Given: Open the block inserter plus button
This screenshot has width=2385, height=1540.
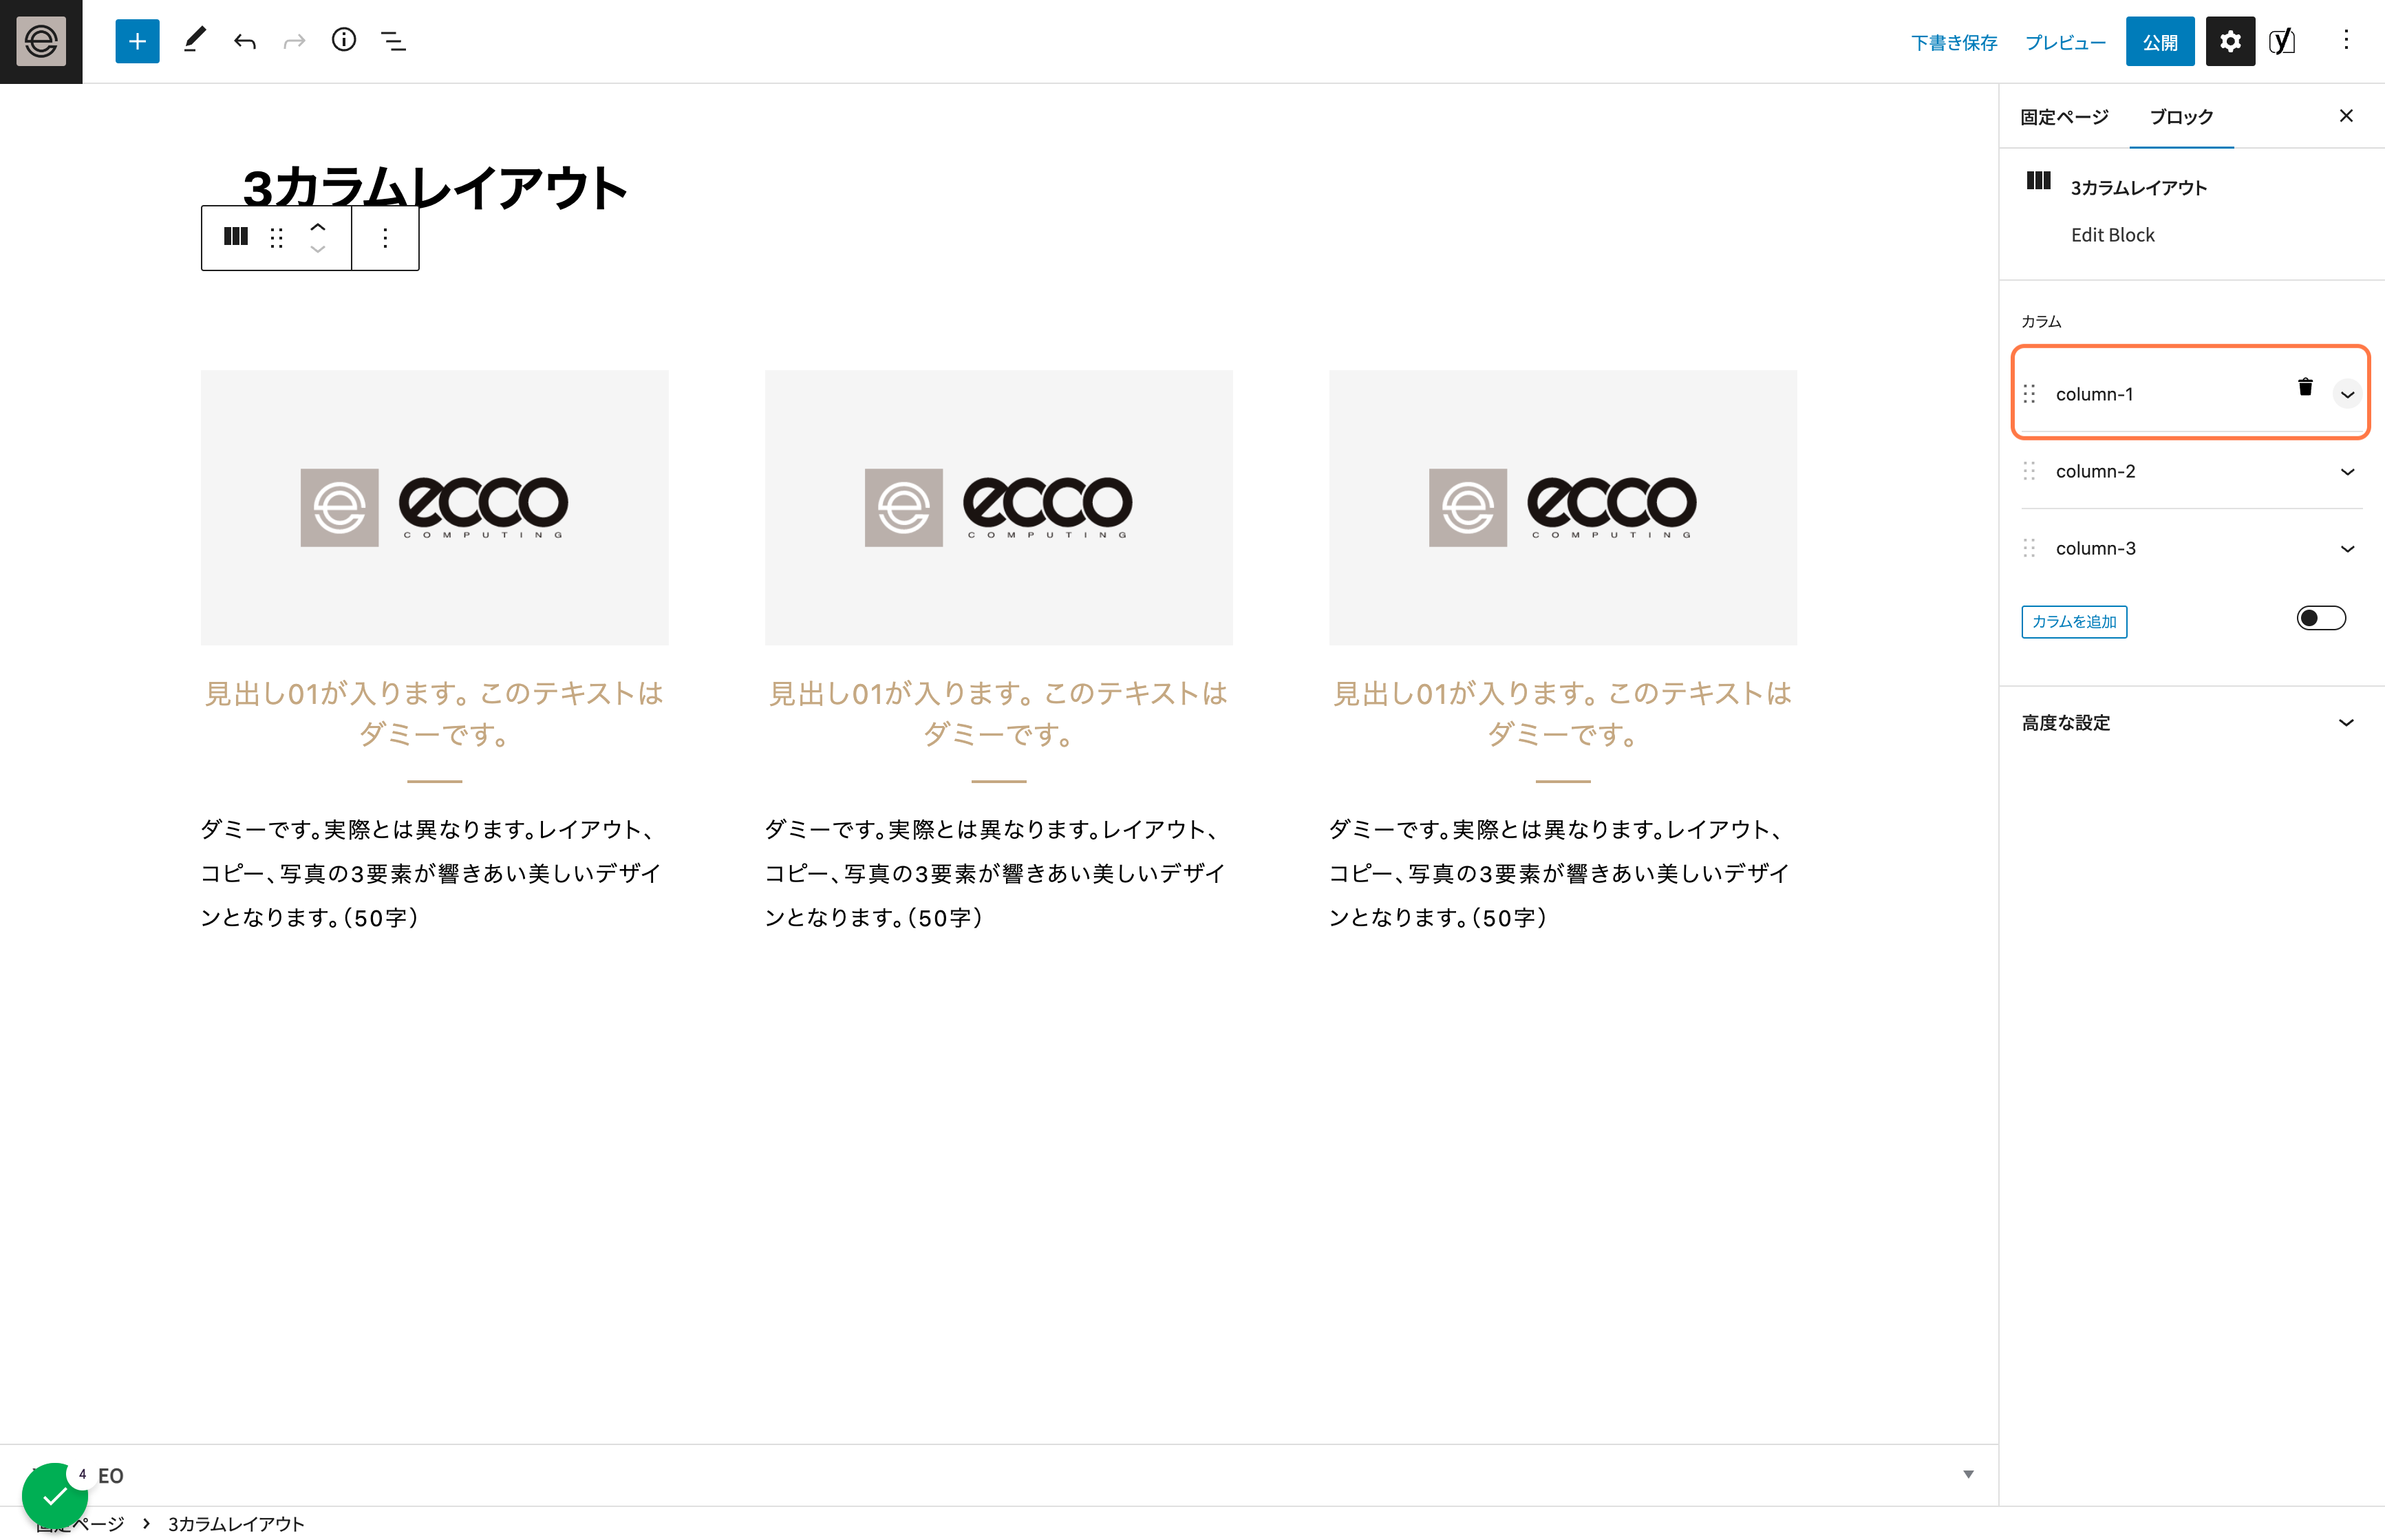Looking at the screenshot, I should pos(137,41).
